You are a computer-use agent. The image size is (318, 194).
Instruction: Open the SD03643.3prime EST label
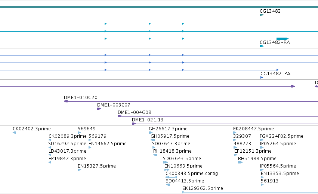click(171, 144)
